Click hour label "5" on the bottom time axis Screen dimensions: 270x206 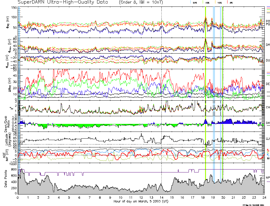[x=69, y=197]
